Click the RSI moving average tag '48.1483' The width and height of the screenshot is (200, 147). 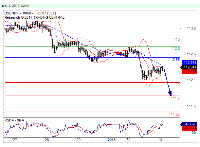(190, 129)
